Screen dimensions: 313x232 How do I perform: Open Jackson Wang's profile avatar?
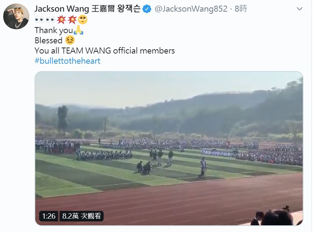coord(16,16)
